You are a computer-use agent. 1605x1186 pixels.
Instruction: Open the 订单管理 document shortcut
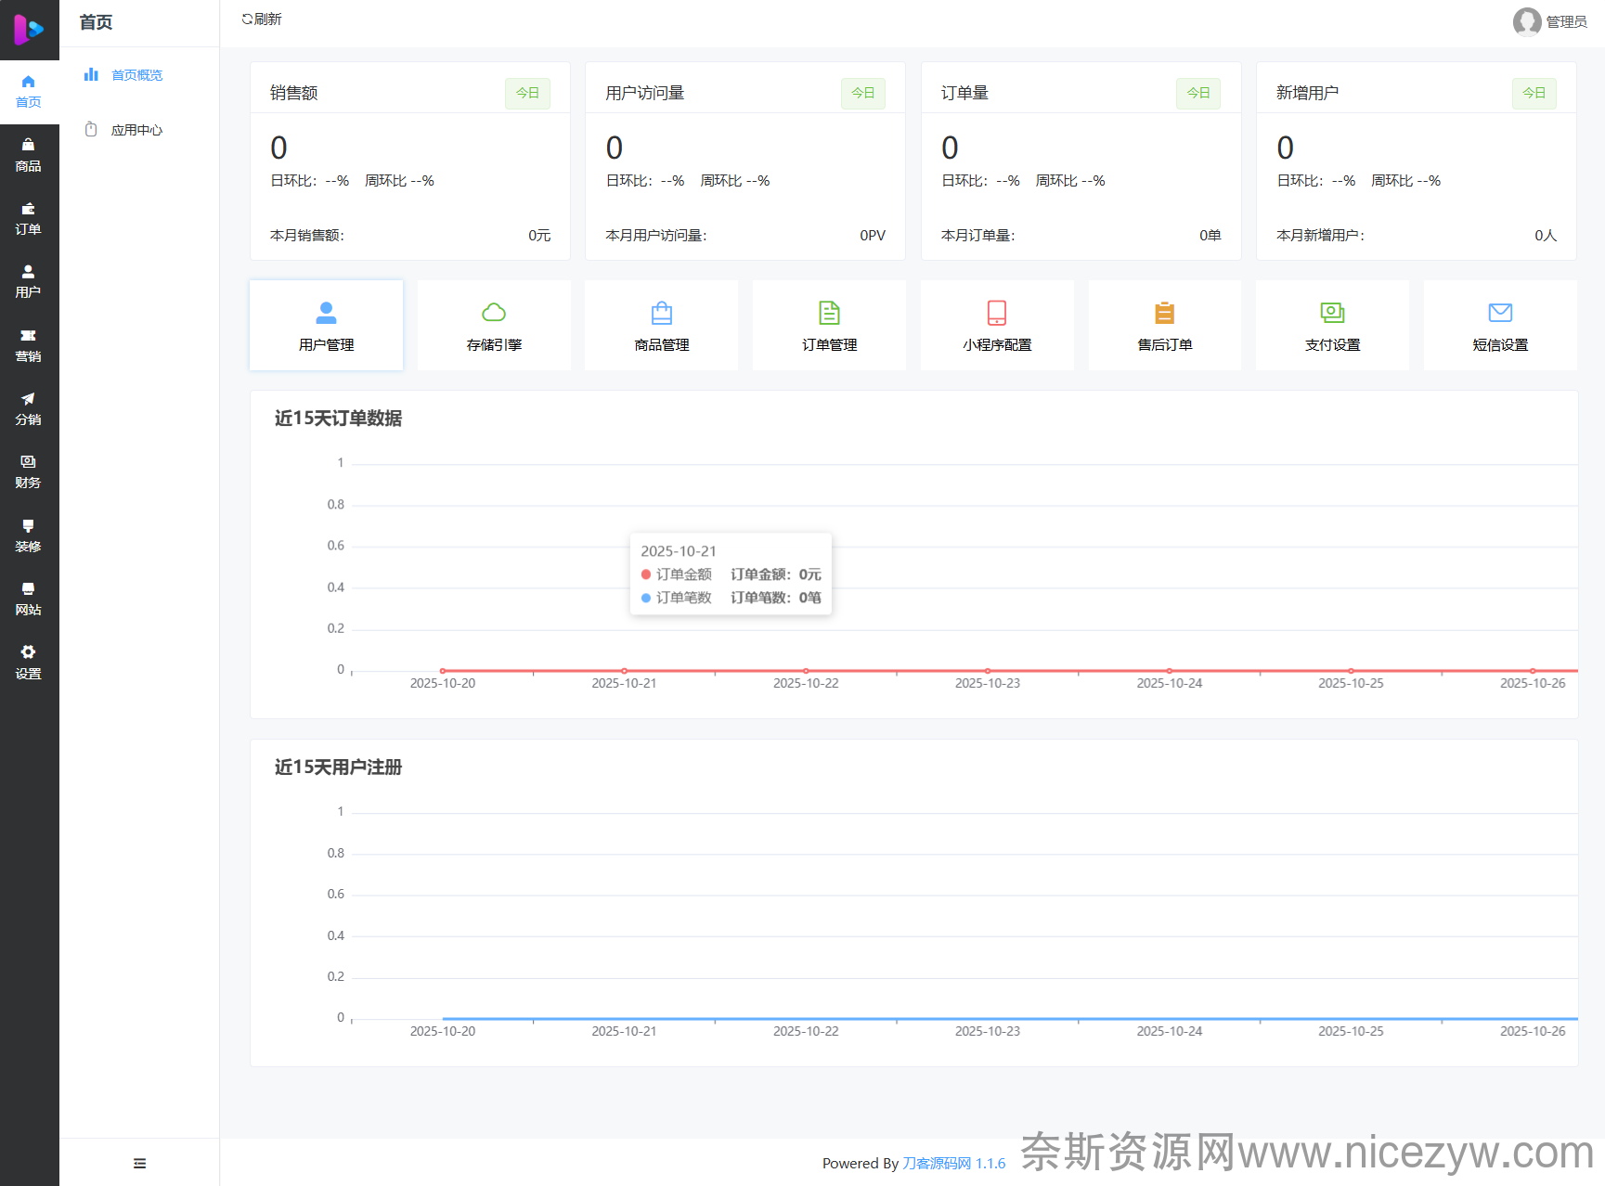829,326
